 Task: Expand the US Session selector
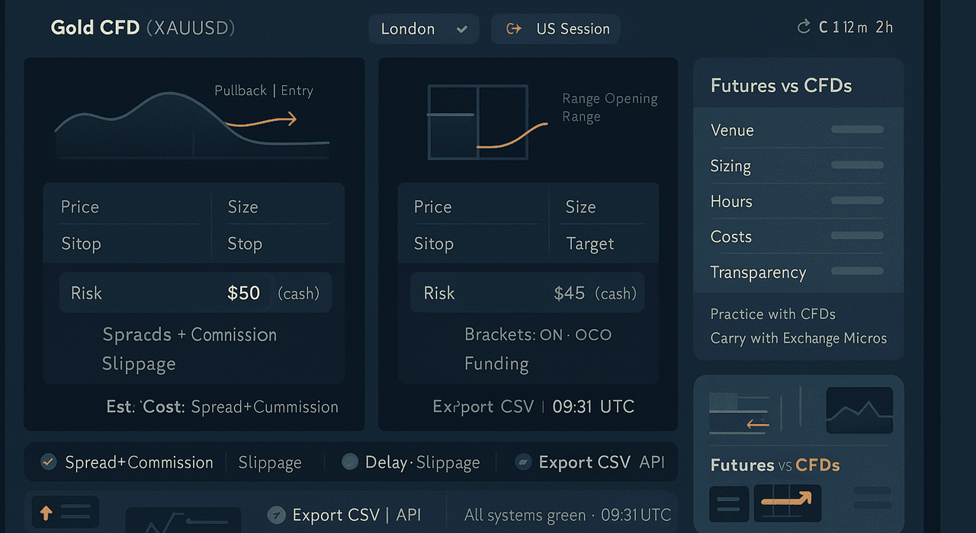(x=556, y=29)
